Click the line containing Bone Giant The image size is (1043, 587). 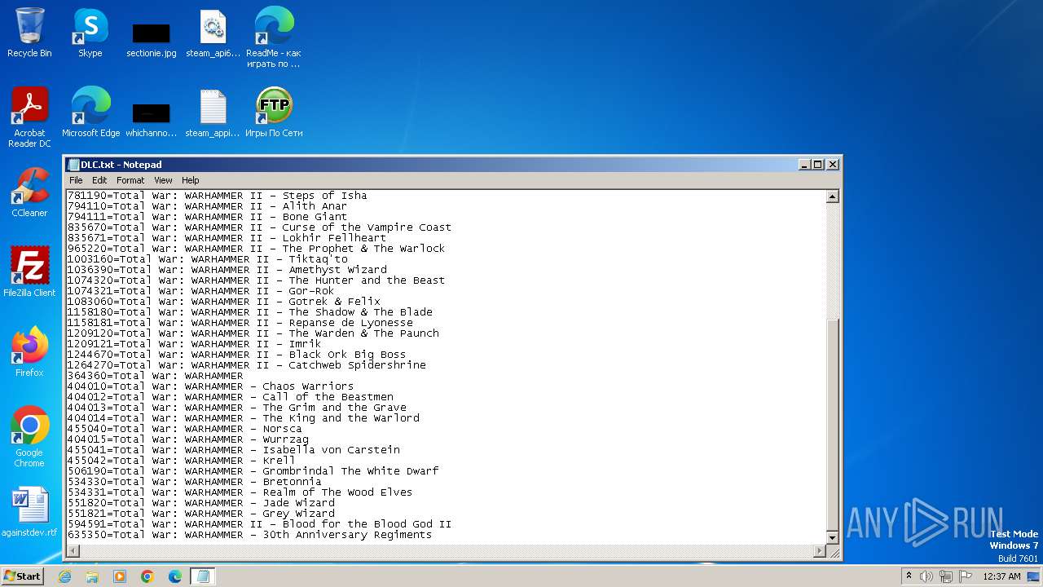click(x=207, y=217)
